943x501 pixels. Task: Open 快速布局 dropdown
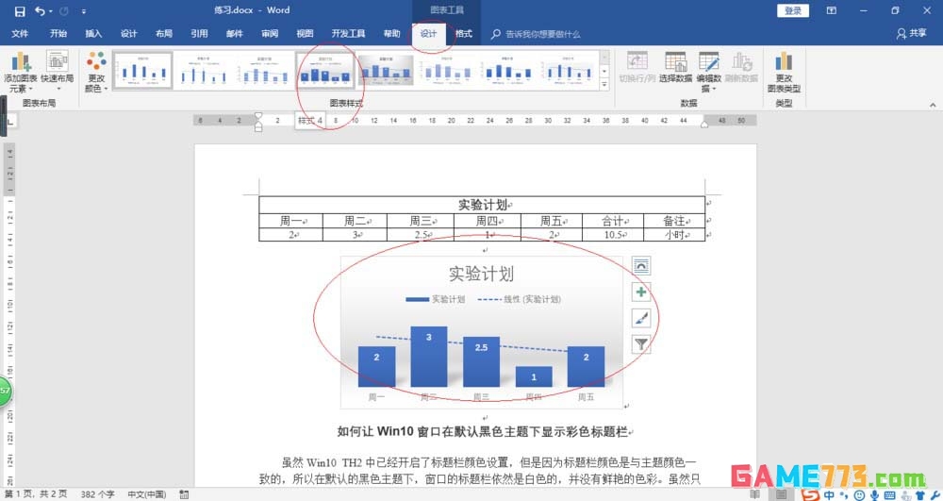coord(58,72)
